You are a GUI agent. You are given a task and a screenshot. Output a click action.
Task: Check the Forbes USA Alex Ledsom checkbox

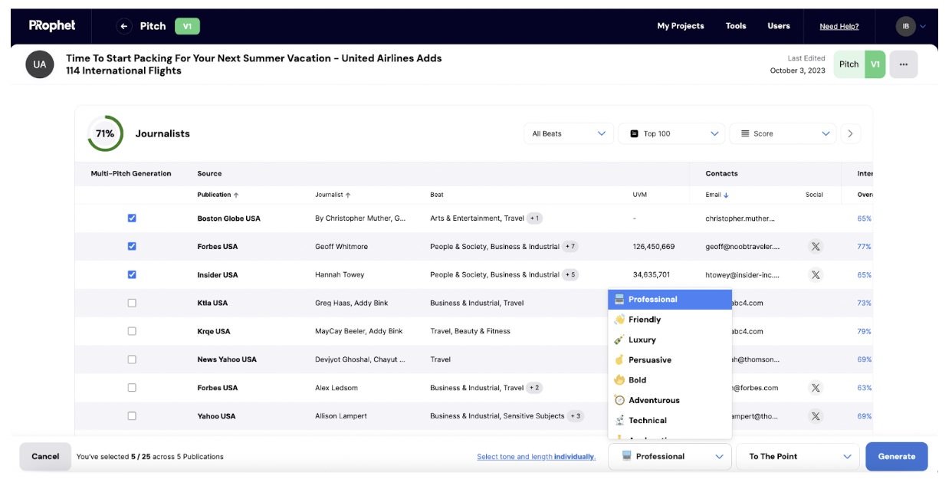132,388
